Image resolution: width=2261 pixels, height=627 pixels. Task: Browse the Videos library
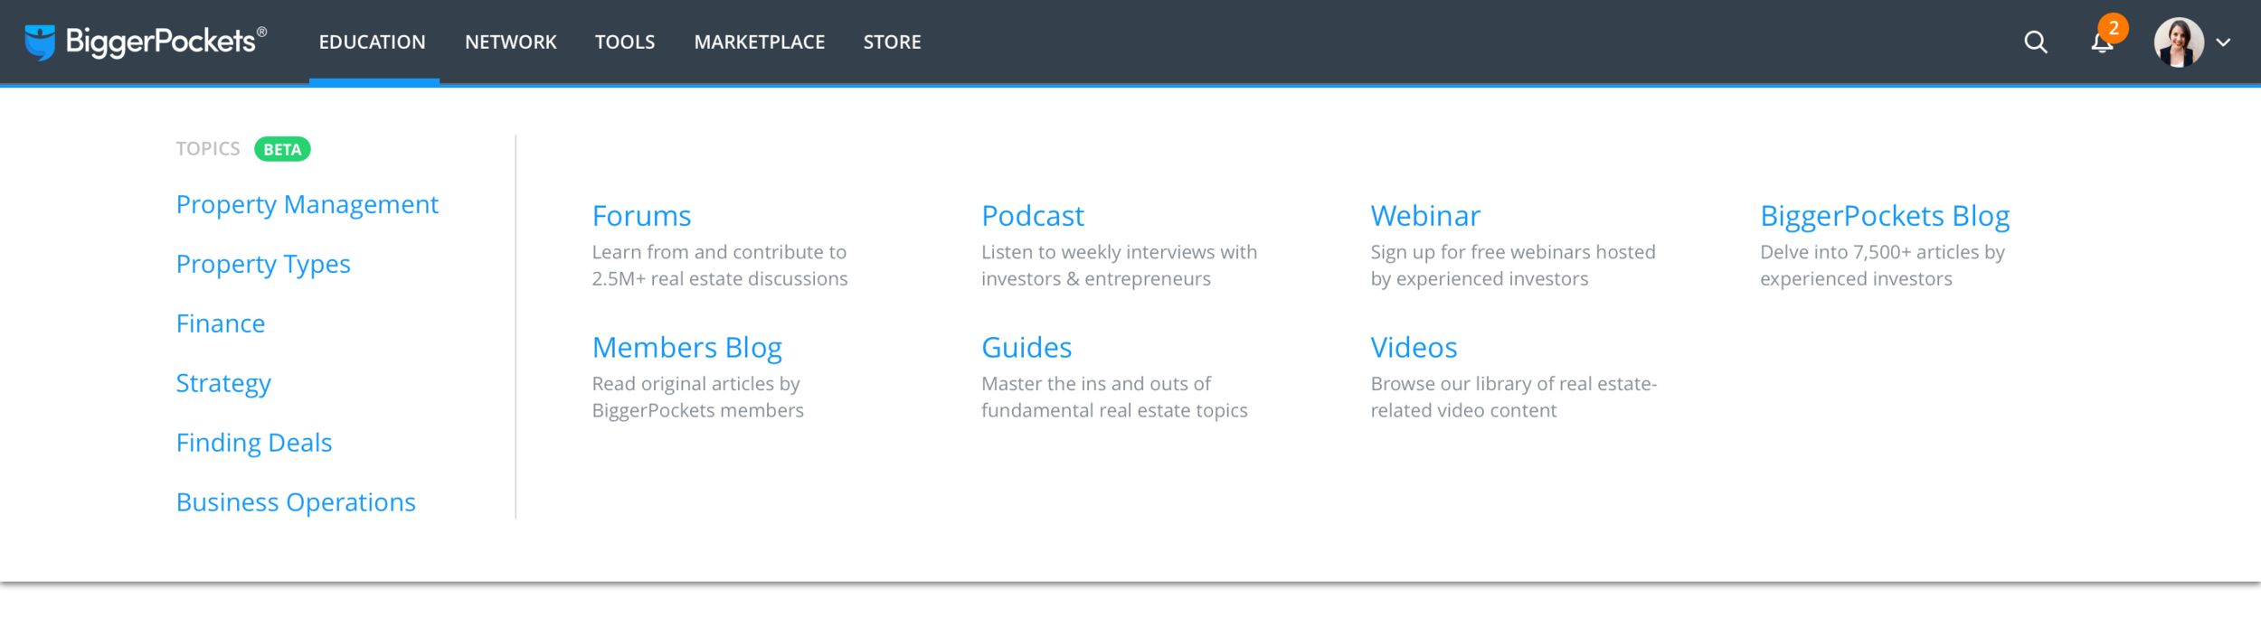pyautogui.click(x=1414, y=348)
